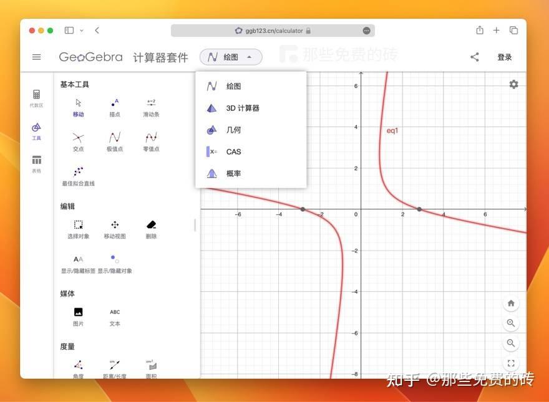Choose the 文本 text tool
This screenshot has height=402, width=549.
(114, 315)
